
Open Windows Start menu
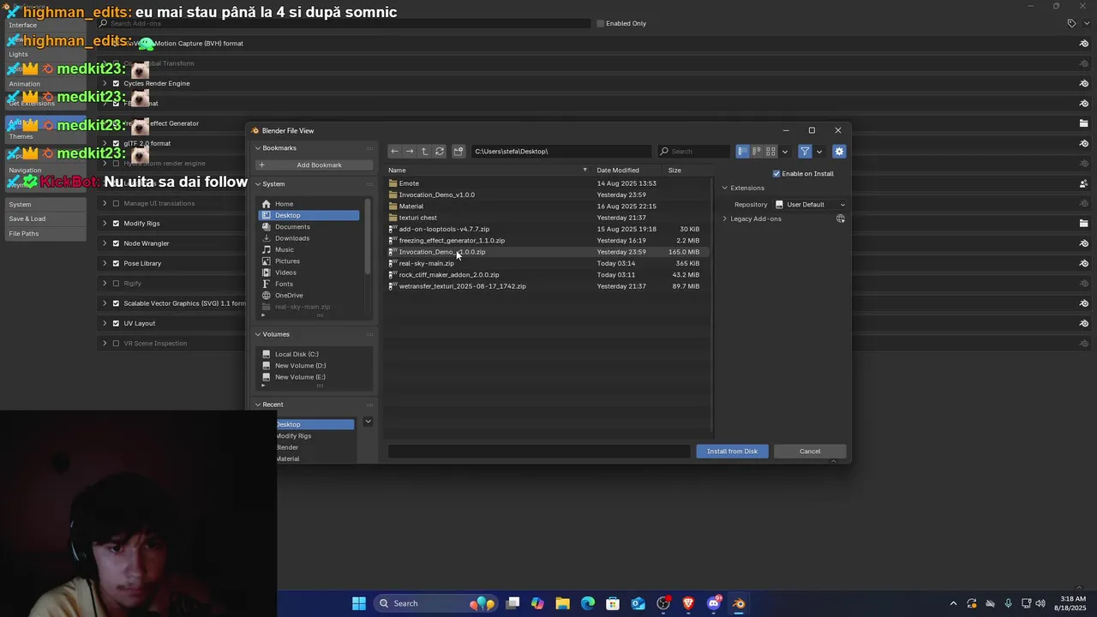[x=359, y=603]
